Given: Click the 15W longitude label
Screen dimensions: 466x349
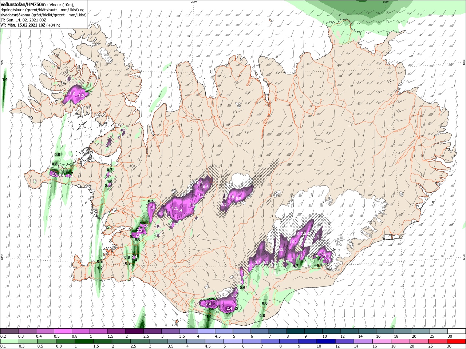Looking at the screenshot, I should [385, 2].
